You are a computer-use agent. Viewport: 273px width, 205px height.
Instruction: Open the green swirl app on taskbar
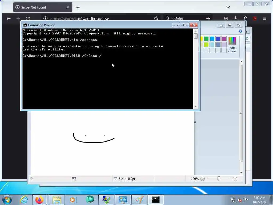pyautogui.click(x=90, y=199)
